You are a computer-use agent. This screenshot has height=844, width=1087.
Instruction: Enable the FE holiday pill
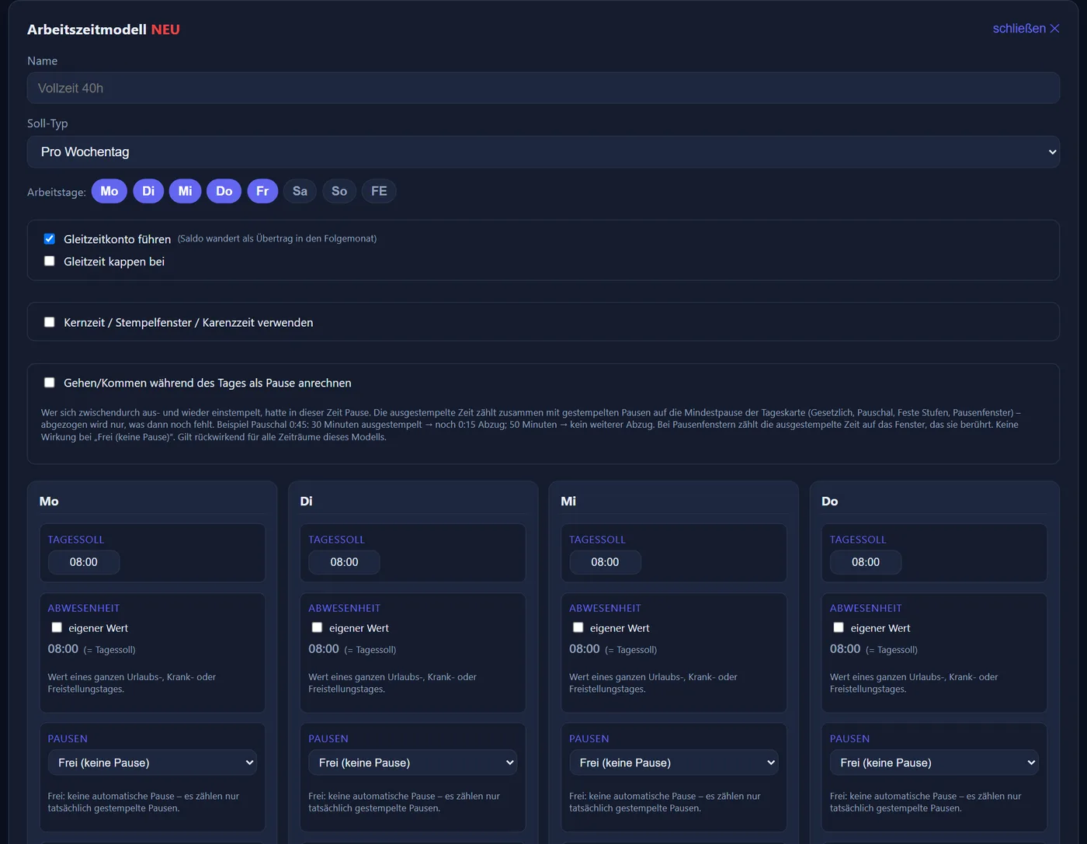pos(379,191)
